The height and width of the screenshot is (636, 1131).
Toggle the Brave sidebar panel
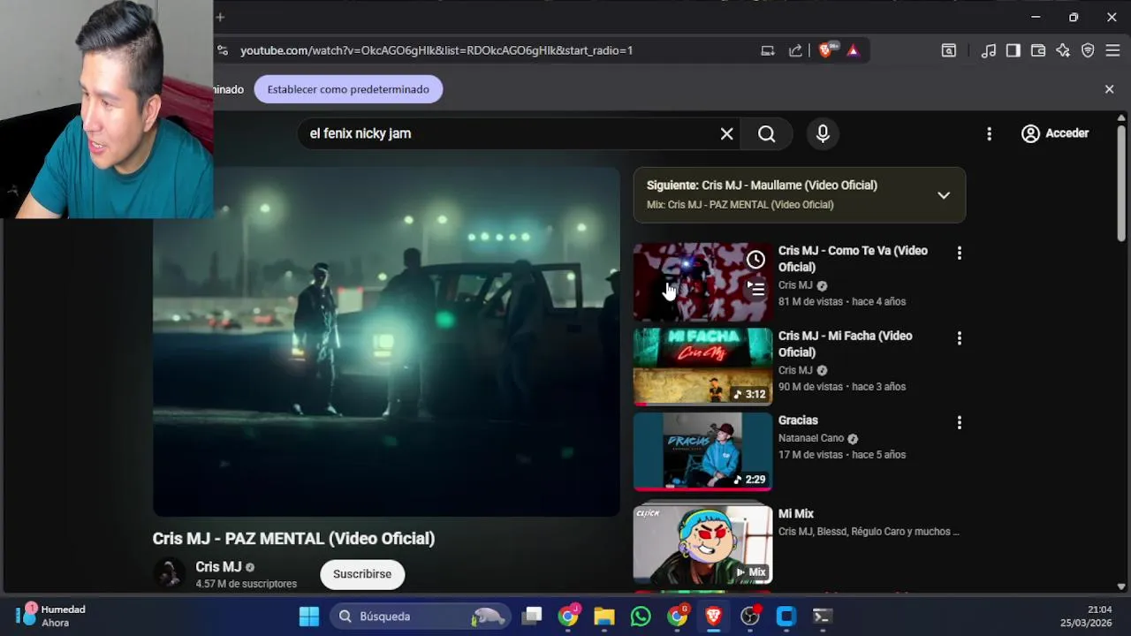coord(1013,50)
